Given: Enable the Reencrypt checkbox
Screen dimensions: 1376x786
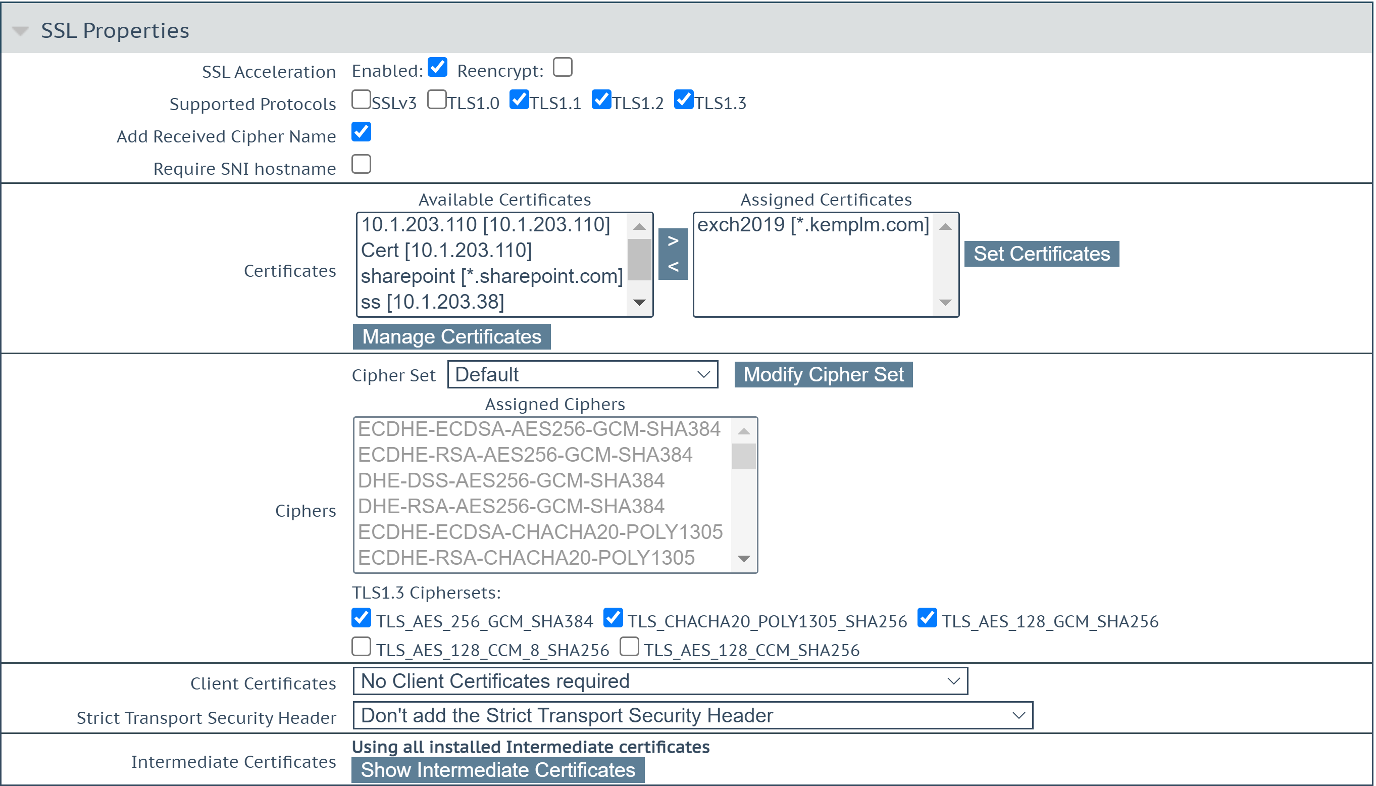Looking at the screenshot, I should tap(563, 68).
